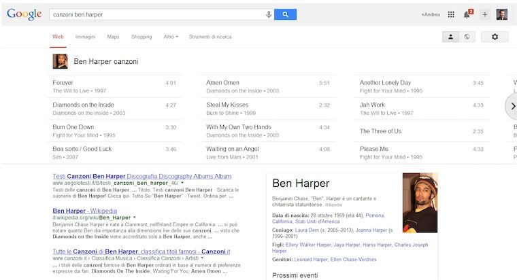Viewport: 517px width, 280px height.
Task: Advance song carousel with right chevron
Action: pyautogui.click(x=512, y=106)
